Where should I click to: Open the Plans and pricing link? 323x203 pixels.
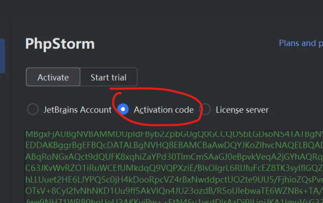click(x=301, y=43)
